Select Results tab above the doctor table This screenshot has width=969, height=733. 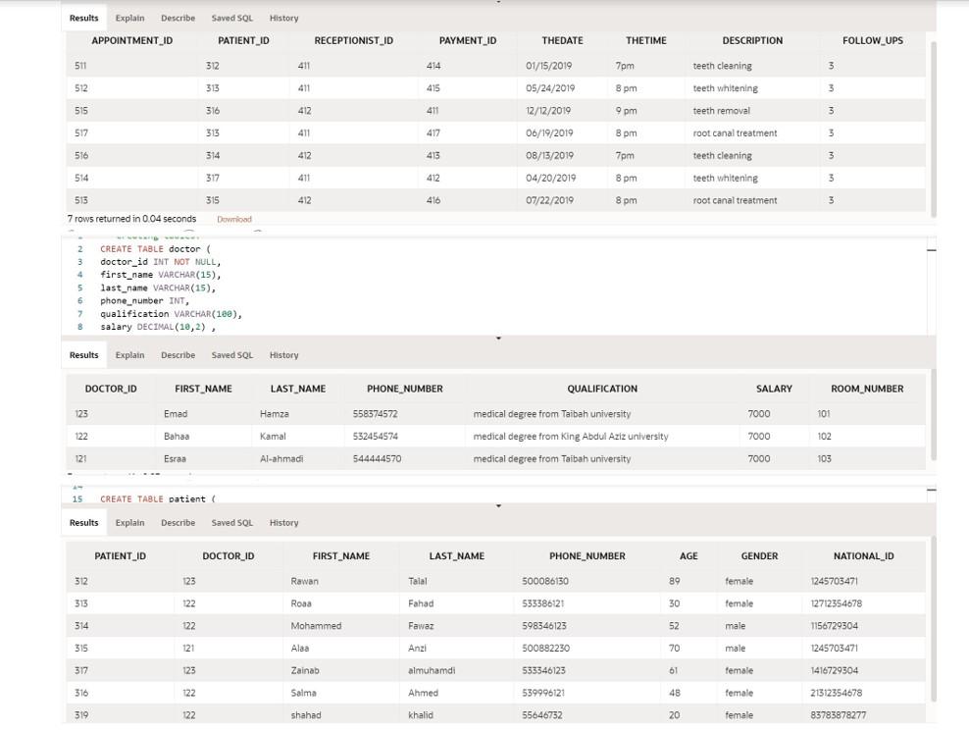coord(84,355)
